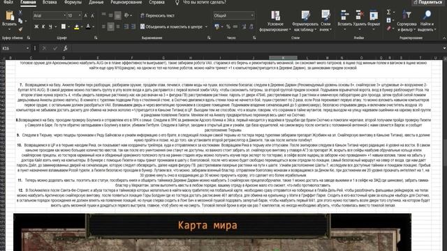Click the Cut scissors icon
The image size is (447, 251).
[20, 13]
